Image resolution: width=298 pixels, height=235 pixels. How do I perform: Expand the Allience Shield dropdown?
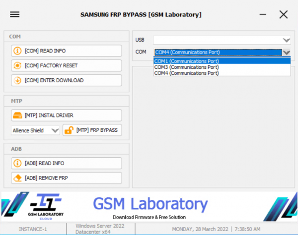click(35, 130)
